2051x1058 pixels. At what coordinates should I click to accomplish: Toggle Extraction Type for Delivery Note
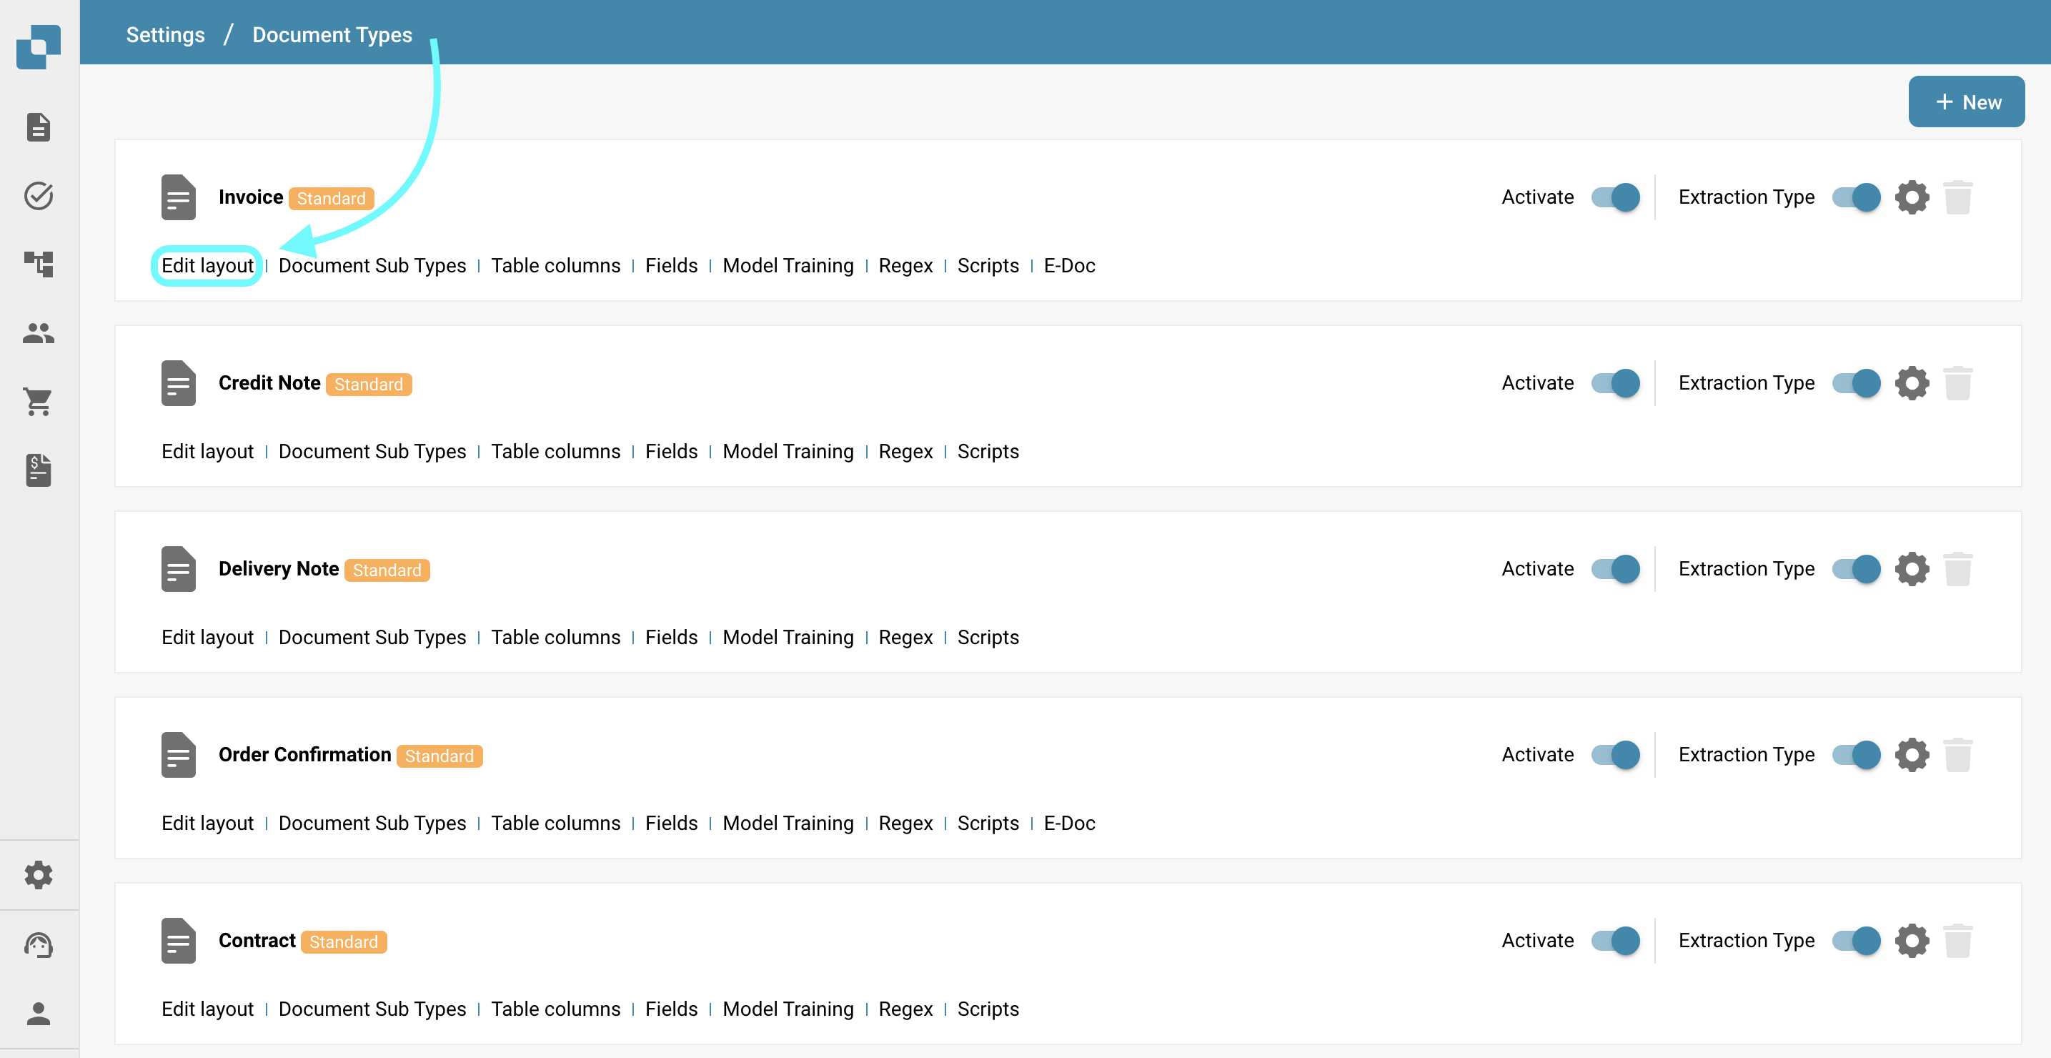(1855, 569)
